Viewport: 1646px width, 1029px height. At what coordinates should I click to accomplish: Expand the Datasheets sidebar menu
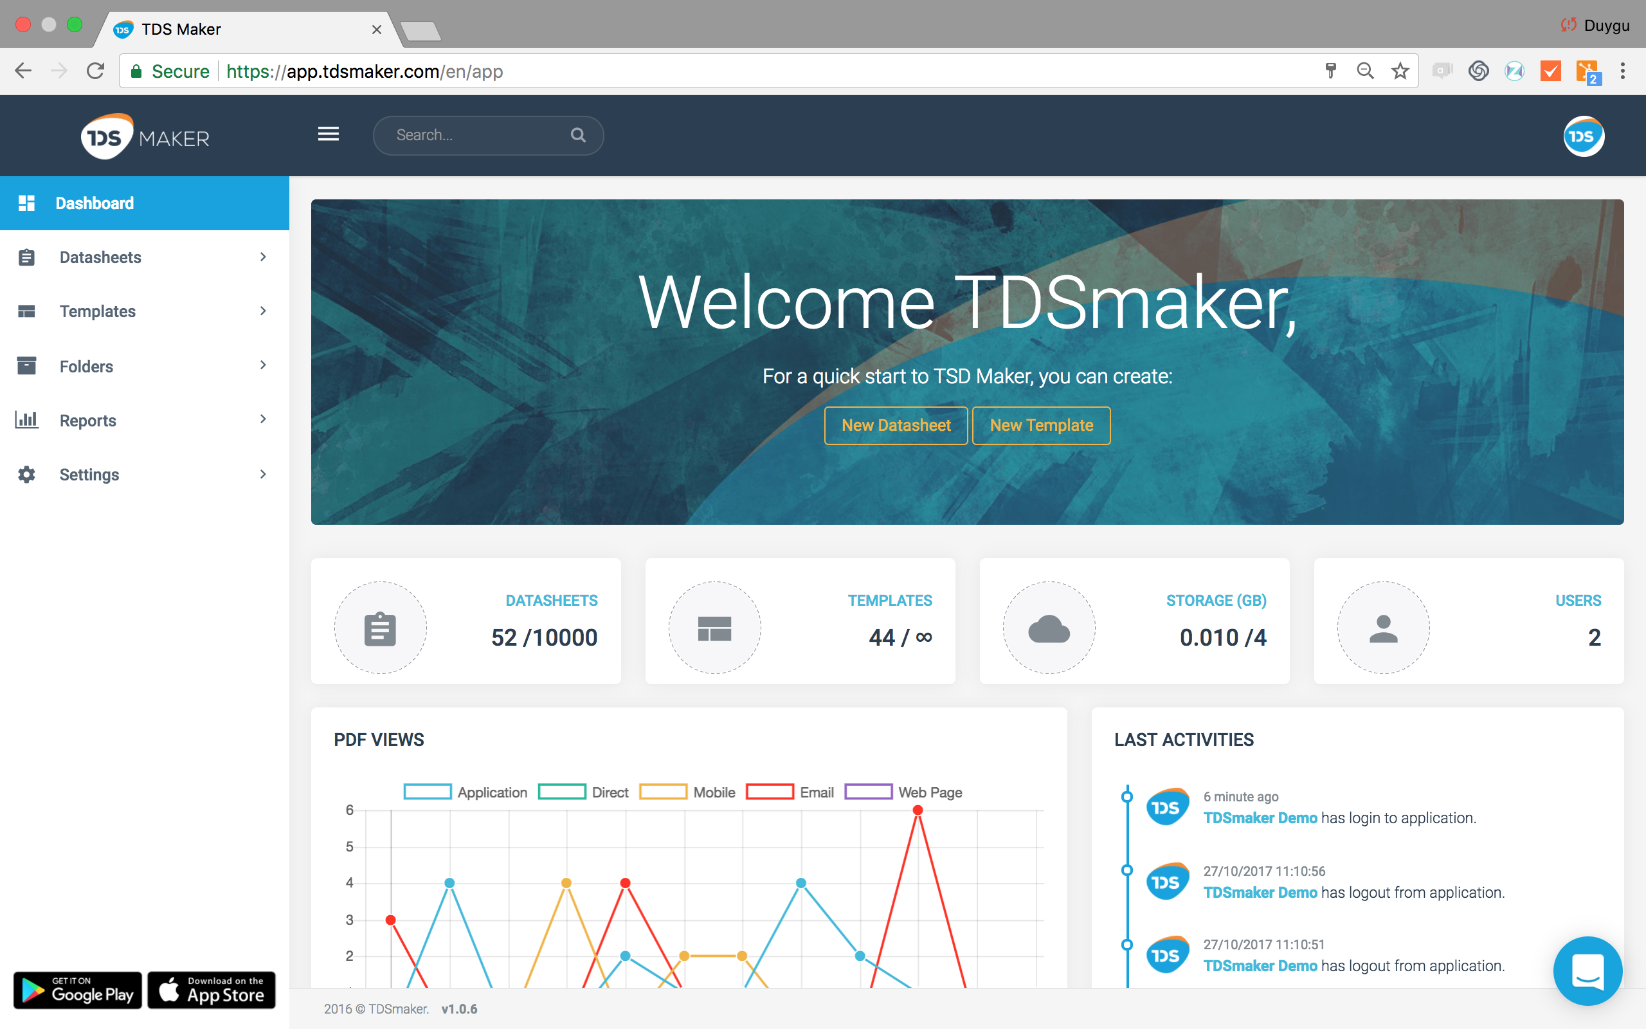(144, 257)
